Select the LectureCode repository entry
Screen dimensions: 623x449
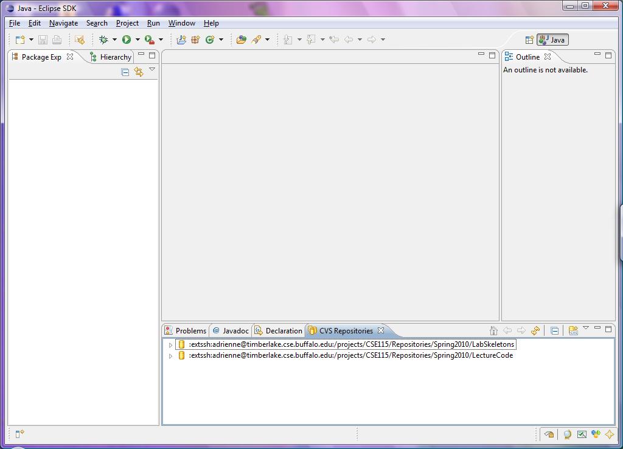[x=350, y=355]
